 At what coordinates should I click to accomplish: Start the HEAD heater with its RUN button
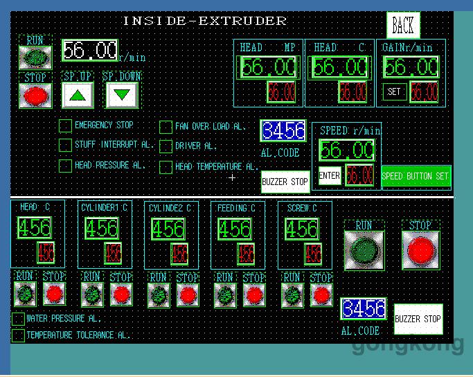tap(25, 295)
